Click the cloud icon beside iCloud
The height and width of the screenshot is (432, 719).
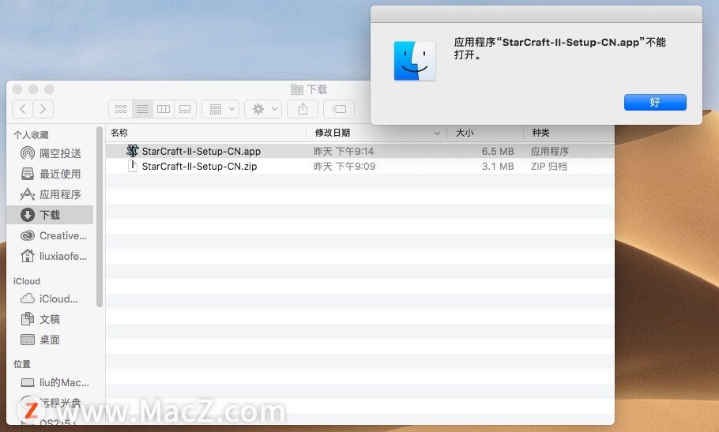(28, 299)
